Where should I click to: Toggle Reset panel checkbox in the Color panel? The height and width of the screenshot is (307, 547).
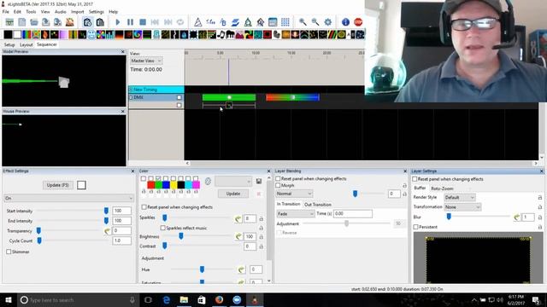point(144,207)
